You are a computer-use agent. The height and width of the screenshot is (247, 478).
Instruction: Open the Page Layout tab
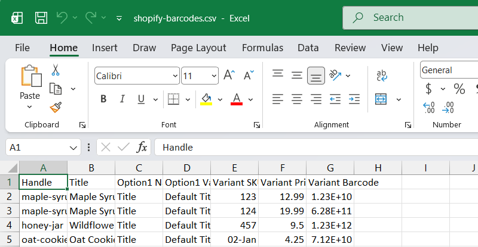point(198,48)
